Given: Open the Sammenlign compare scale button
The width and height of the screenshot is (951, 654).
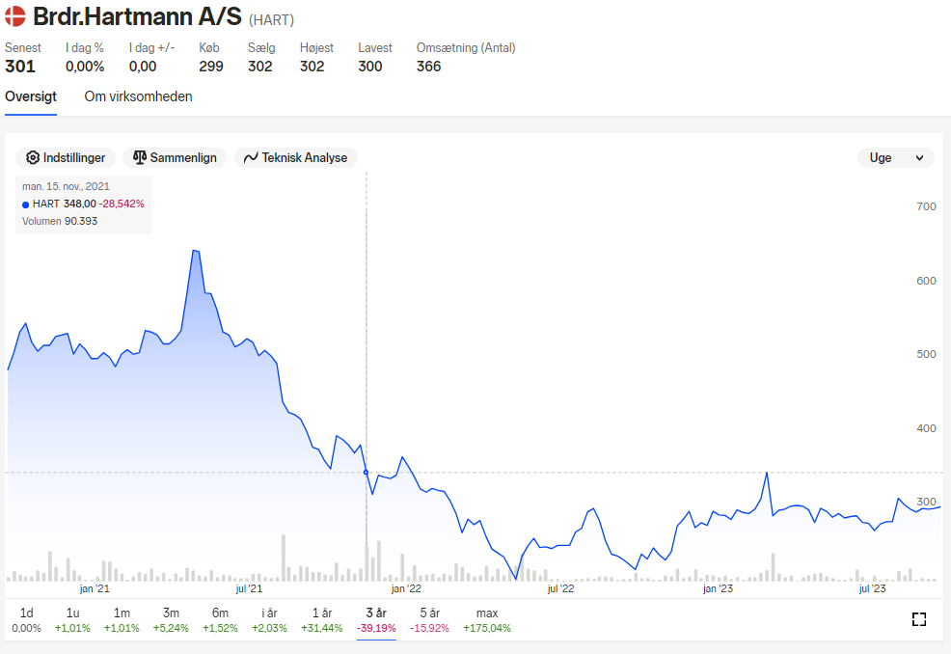Looking at the screenshot, I should point(175,158).
